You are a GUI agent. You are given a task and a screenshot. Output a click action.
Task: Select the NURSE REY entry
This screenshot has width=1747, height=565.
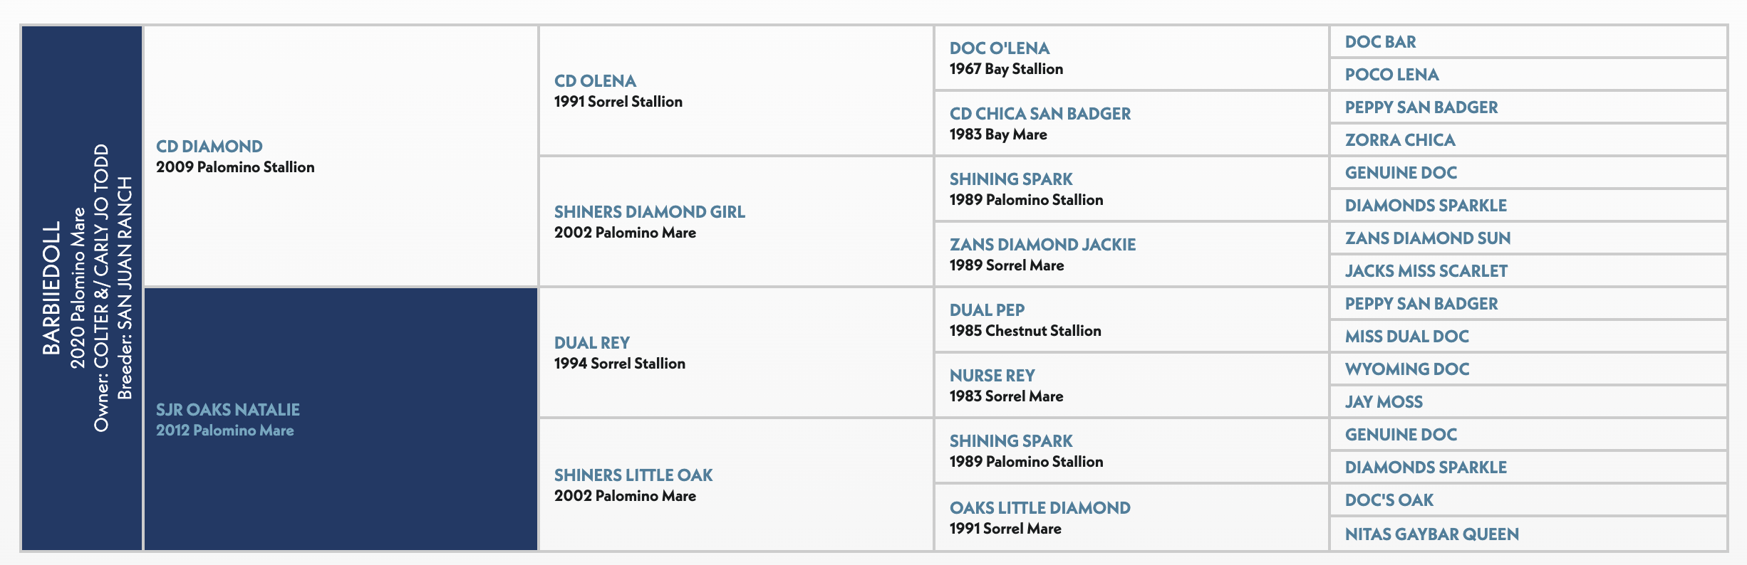[992, 376]
